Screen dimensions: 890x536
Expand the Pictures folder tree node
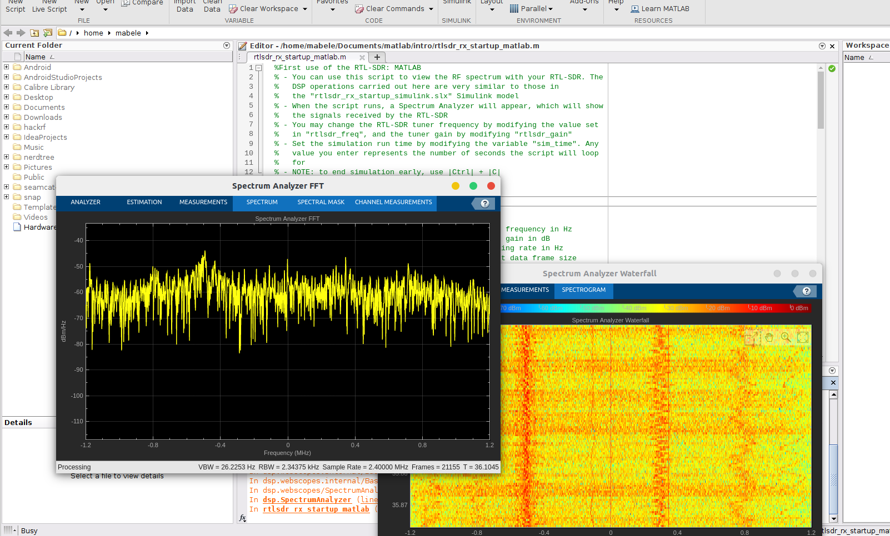pos(7,167)
